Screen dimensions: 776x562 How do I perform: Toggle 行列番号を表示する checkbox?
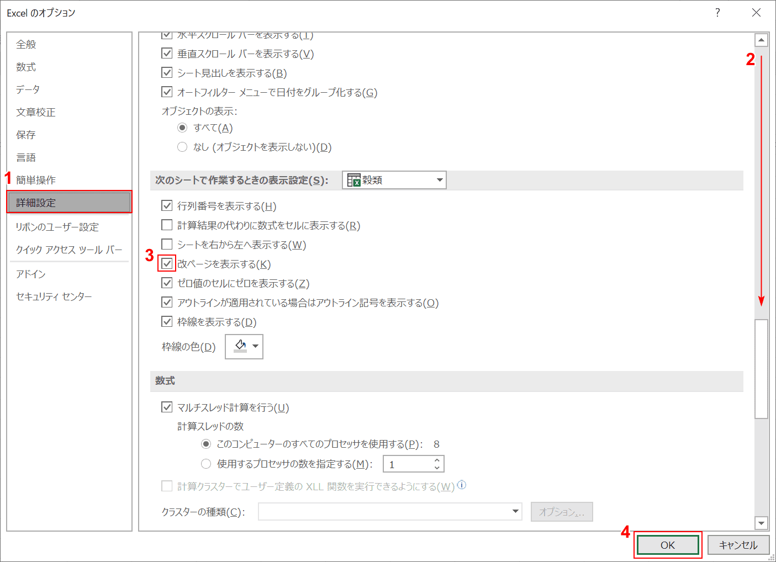coord(167,206)
